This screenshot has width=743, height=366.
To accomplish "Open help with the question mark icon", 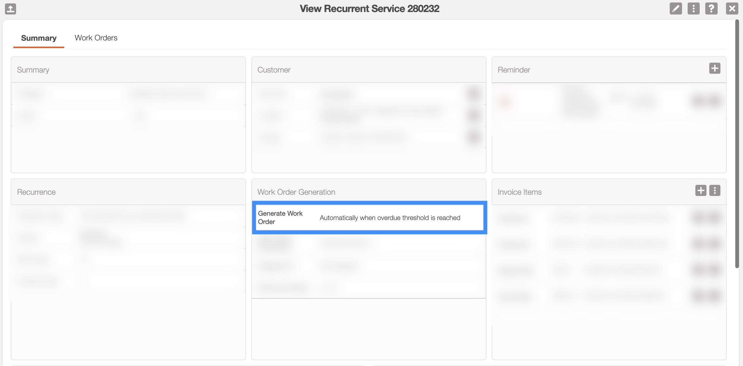I will click(x=711, y=9).
